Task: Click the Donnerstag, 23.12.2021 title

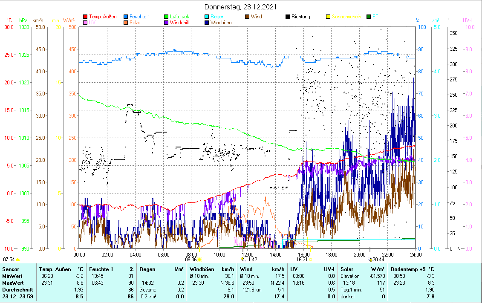Action: pos(241,7)
